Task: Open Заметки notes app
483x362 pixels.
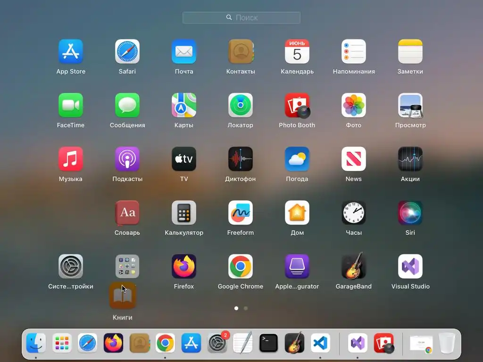Action: pyautogui.click(x=410, y=51)
